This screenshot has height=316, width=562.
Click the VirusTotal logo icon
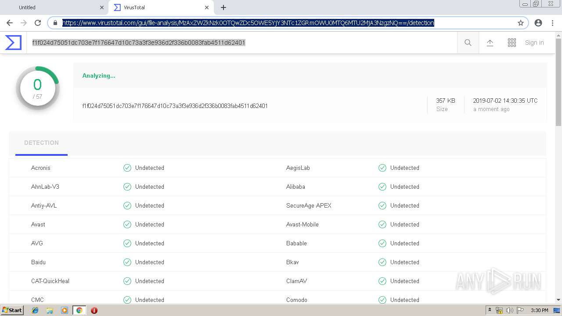pyautogui.click(x=13, y=43)
